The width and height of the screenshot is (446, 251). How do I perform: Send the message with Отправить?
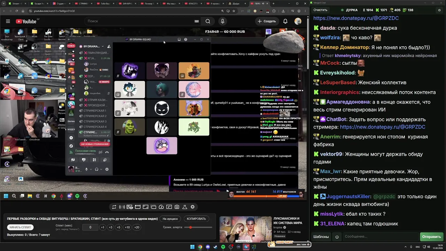(x=431, y=237)
